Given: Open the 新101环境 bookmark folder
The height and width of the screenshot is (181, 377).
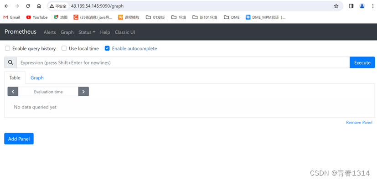Looking at the screenshot, I should point(205,17).
